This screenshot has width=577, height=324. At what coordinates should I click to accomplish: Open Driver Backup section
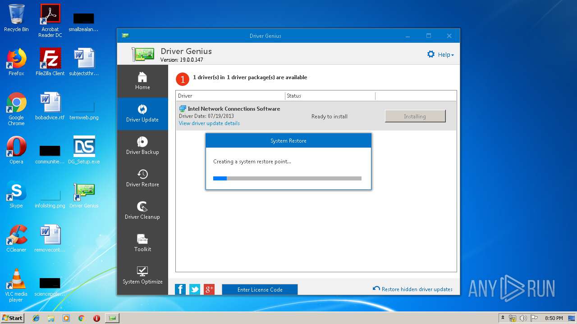coord(142,146)
